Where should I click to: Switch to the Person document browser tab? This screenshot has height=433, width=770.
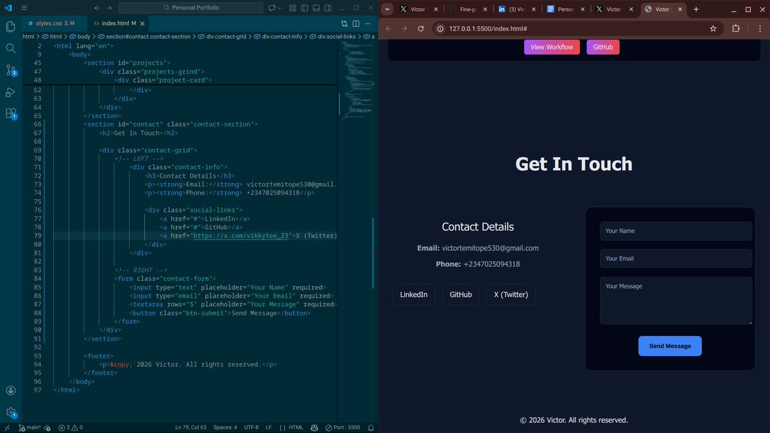pyautogui.click(x=566, y=10)
